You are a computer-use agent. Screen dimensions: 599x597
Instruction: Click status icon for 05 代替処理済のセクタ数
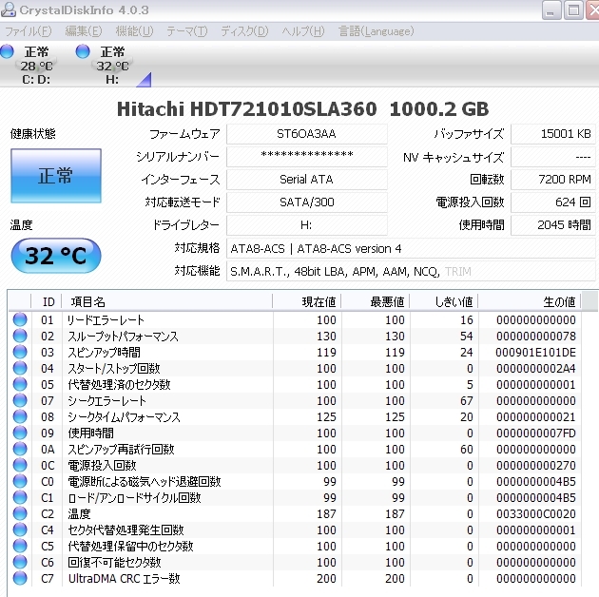pos(20,384)
